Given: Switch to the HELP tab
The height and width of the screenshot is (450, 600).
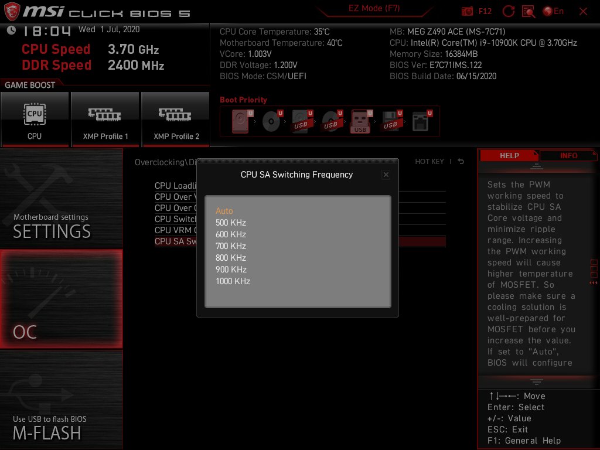Looking at the screenshot, I should point(509,155).
